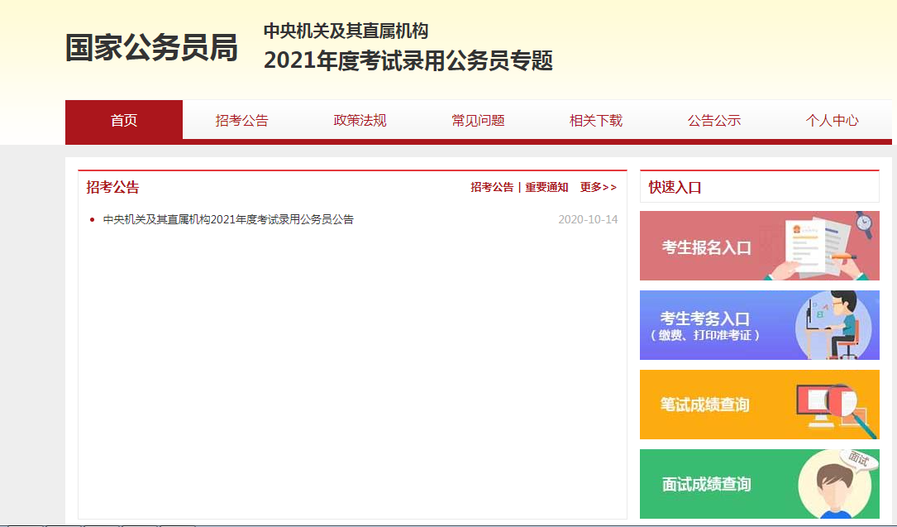Open the 2021年度考试录用公务员公告 announcement link
Screen dimensions: 897x527
[x=228, y=220]
